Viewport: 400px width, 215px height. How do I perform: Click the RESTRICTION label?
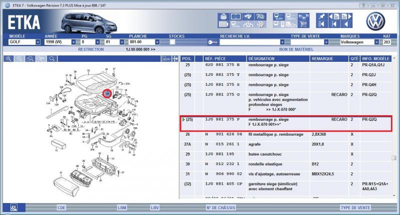pyautogui.click(x=91, y=49)
